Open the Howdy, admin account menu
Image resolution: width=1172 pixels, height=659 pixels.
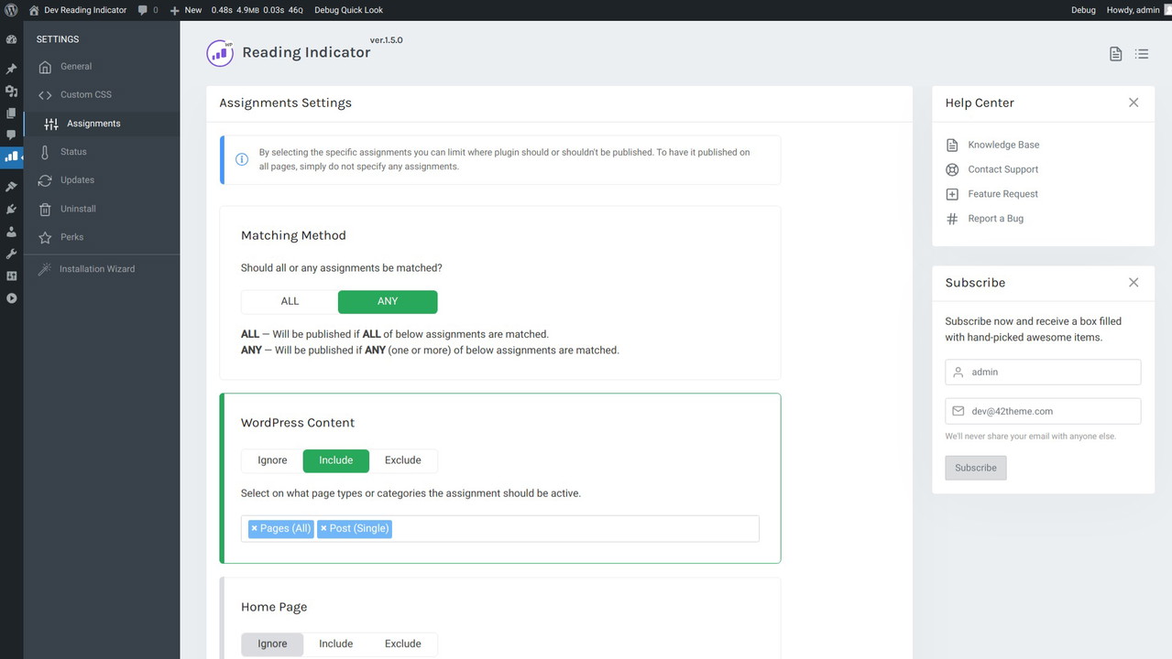1133,10
